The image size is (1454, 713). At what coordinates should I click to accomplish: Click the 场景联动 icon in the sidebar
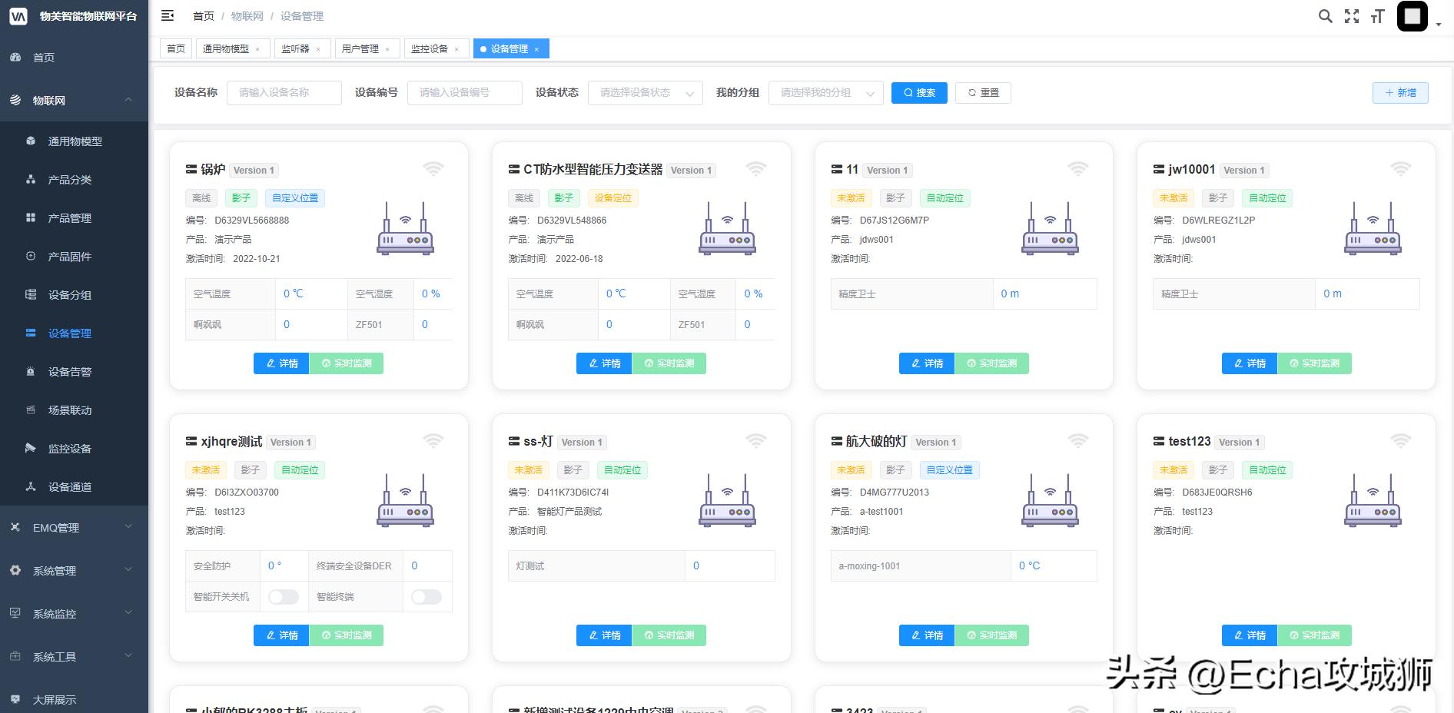pyautogui.click(x=31, y=410)
